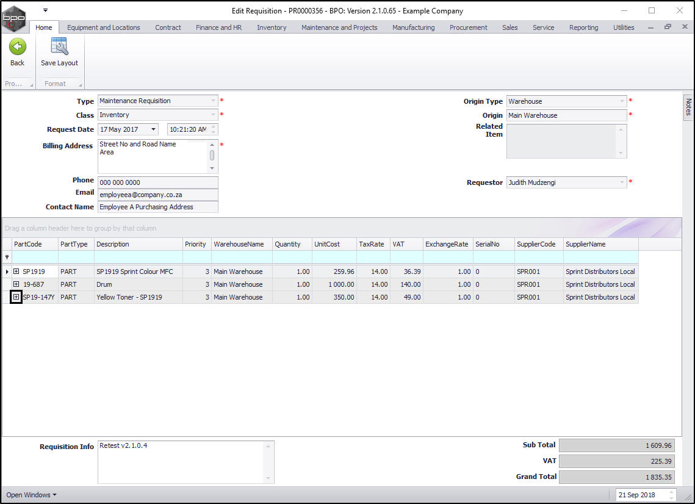The image size is (695, 504).
Task: Open the Utilities tab
Action: click(x=624, y=27)
